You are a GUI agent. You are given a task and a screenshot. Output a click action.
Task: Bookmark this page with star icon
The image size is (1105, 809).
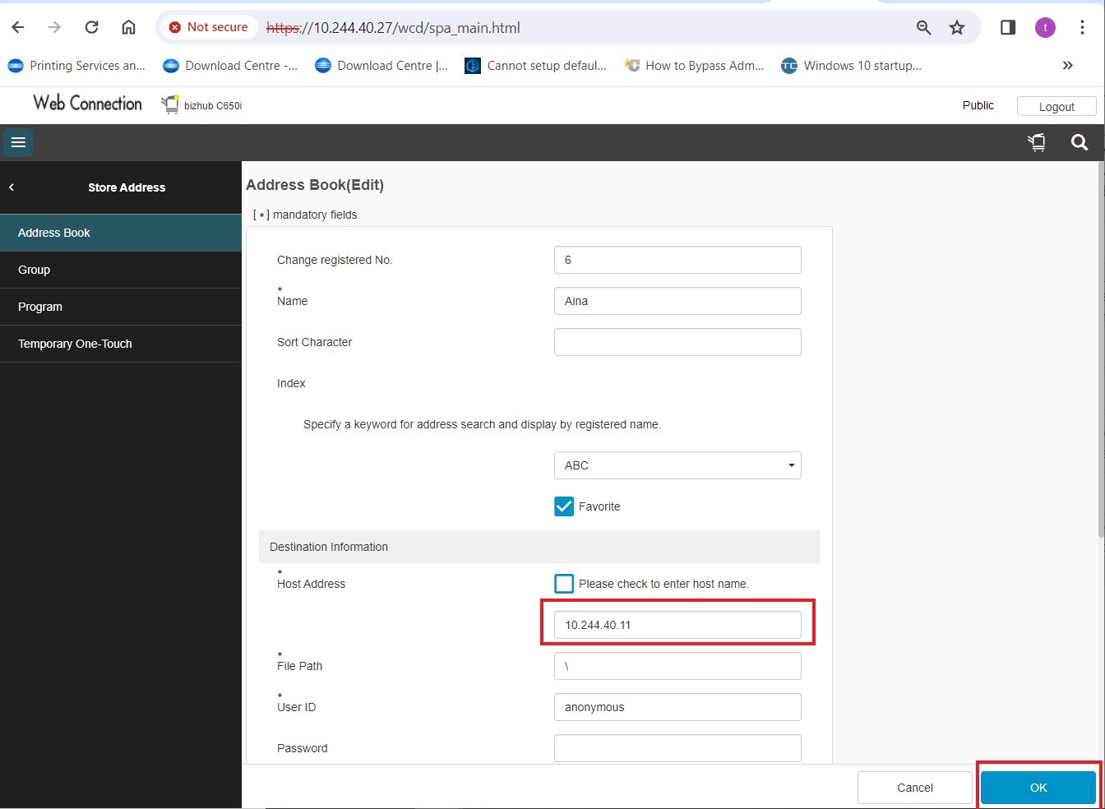click(957, 28)
